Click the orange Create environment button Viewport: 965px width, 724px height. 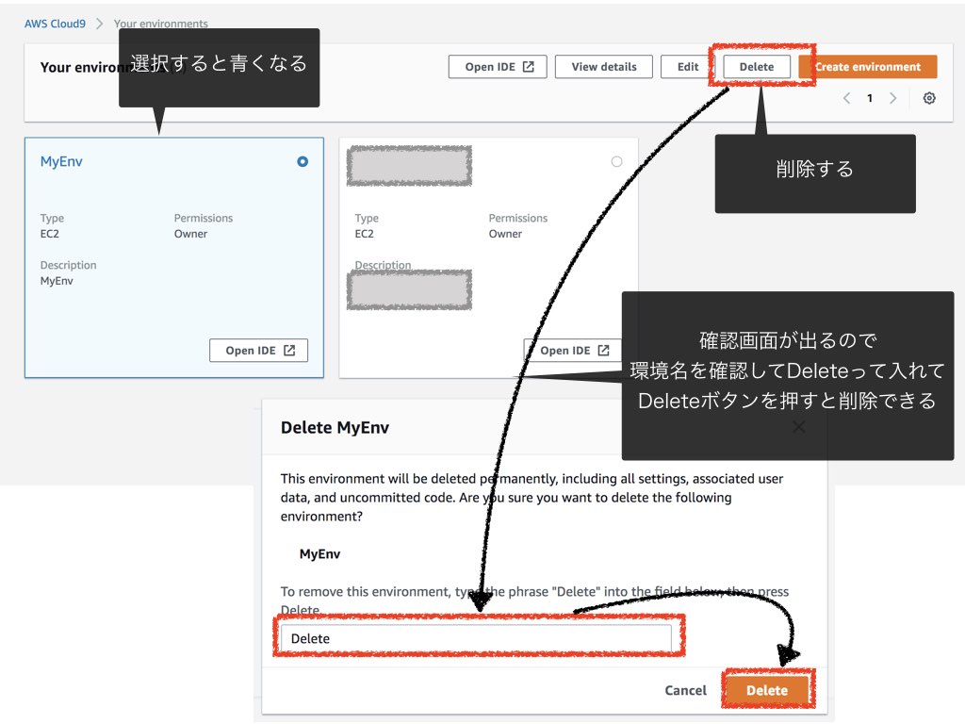tap(868, 66)
